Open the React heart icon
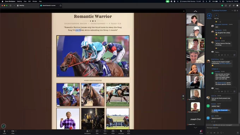This screenshot has height=135, width=240. pos(105,131)
